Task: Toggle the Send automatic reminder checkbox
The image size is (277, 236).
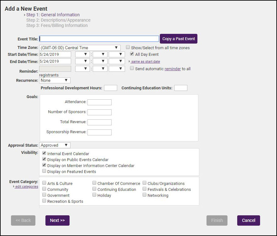Action: click(132, 68)
